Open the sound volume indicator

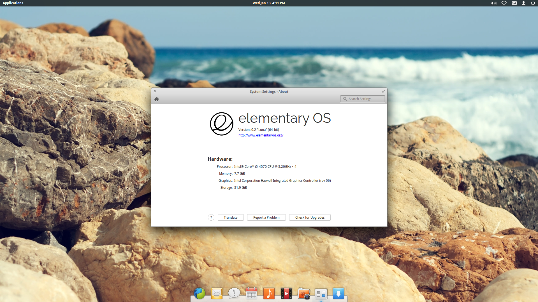coord(494,3)
